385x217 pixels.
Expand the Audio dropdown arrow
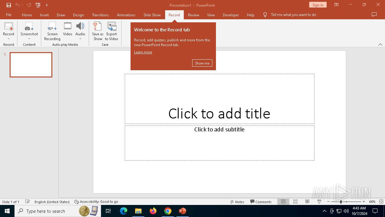pyautogui.click(x=80, y=39)
